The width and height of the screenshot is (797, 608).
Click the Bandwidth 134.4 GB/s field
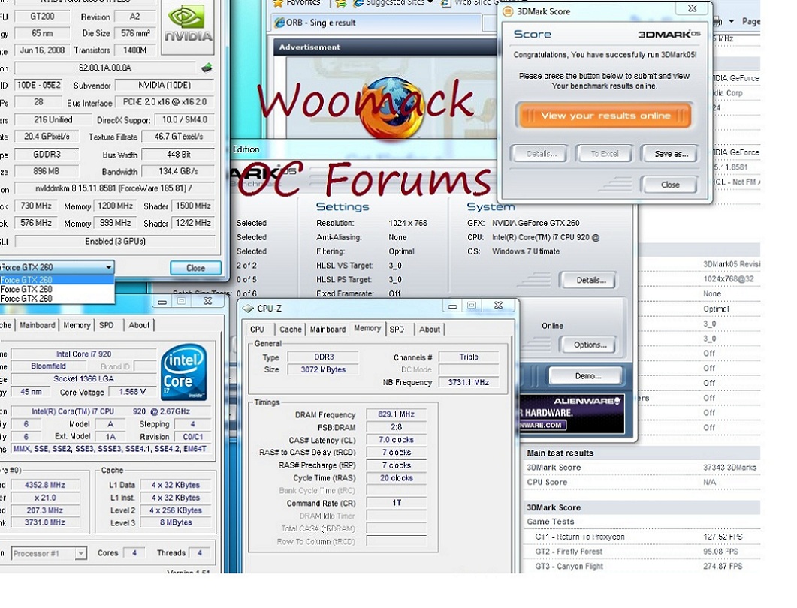(178, 172)
